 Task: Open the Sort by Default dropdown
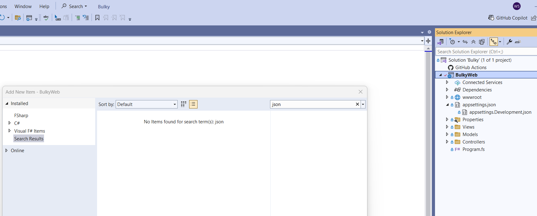pyautogui.click(x=146, y=104)
